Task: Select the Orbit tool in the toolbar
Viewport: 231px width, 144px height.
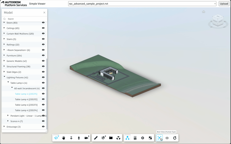Action: coord(56,138)
